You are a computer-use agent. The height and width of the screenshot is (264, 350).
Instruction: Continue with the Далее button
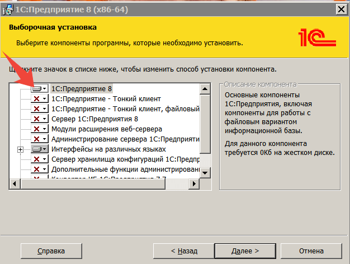(x=245, y=251)
